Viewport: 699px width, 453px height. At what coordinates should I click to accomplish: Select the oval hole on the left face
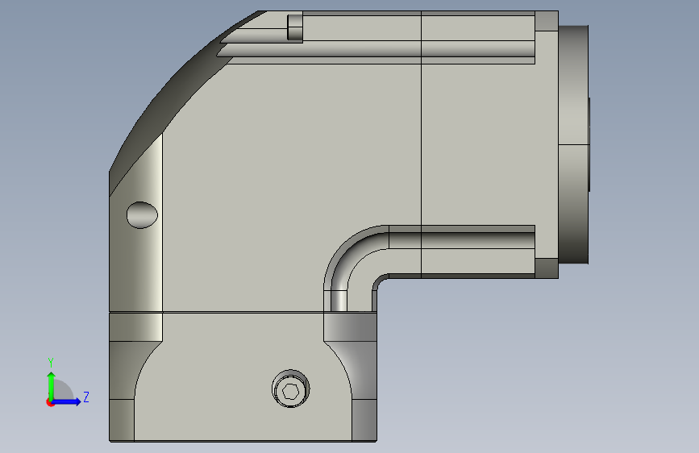(x=142, y=215)
